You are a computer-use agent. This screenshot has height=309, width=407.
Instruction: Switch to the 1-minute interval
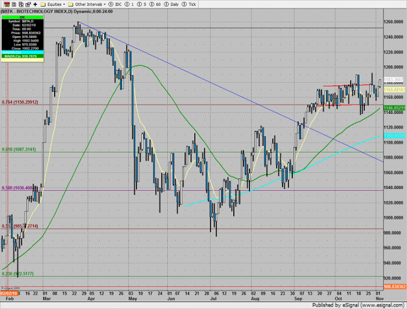click(129, 4)
